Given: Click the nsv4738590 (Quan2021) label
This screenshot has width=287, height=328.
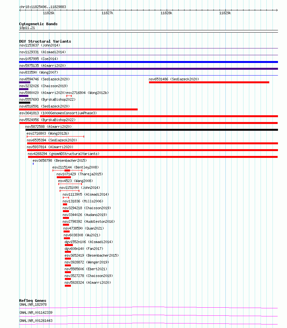Looking at the screenshot, I should (x=84, y=228).
